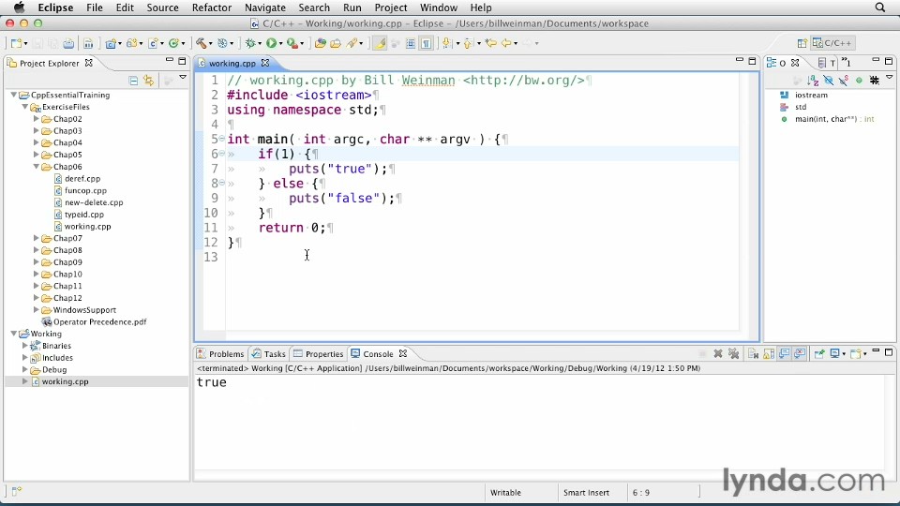Open Display Selected Console dropdown
Screen dimensions: 900x506
843,354
